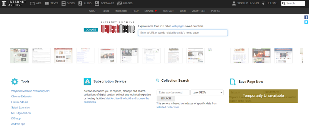Expand the .gov PDFs collection dropdown
This screenshot has width=309, height=127.
[x=207, y=92]
